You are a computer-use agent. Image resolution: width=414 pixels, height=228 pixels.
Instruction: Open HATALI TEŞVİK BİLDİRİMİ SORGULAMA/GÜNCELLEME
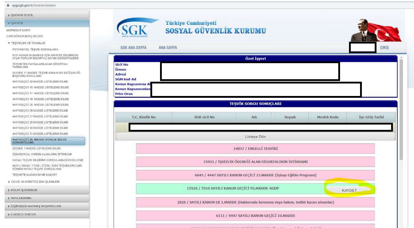coord(48,160)
